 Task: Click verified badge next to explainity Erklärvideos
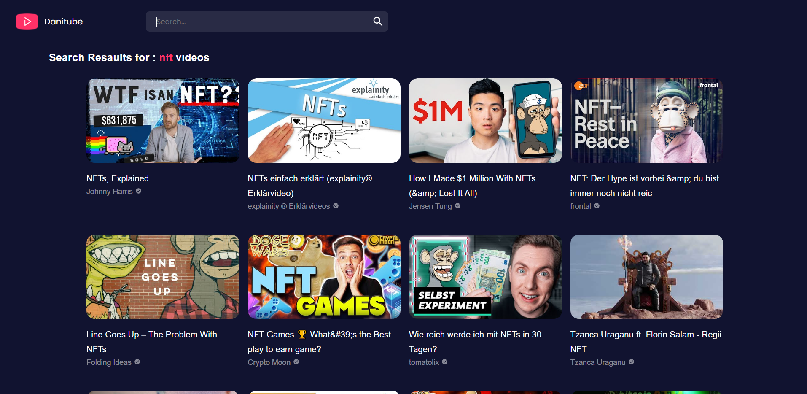336,206
